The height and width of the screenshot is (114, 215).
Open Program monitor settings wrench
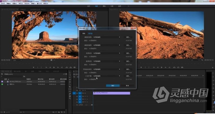coord(202,60)
